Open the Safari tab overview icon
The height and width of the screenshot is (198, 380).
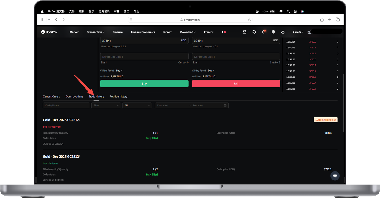tap(338, 20)
